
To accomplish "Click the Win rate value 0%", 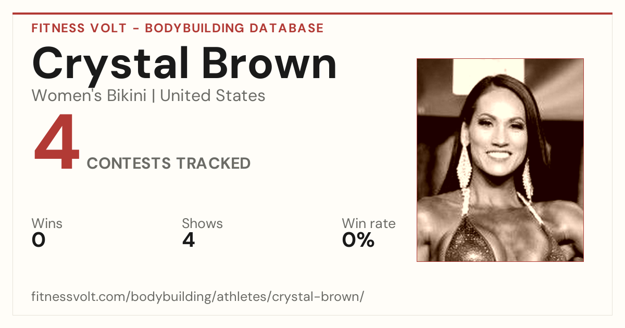I will pos(358,240).
